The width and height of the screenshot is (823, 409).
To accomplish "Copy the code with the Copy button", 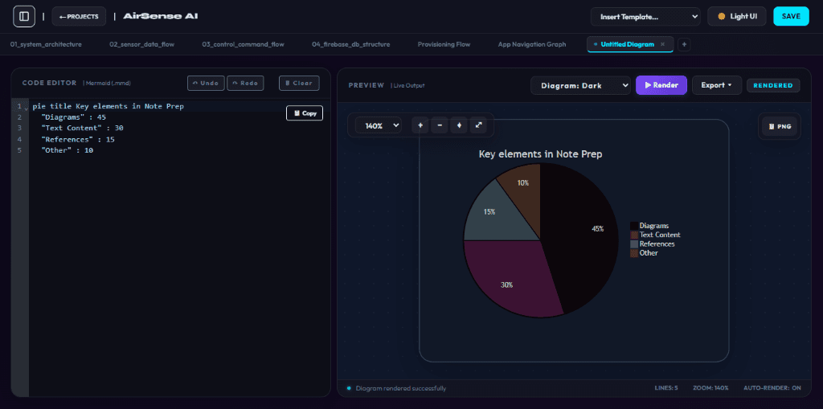I will (x=305, y=112).
